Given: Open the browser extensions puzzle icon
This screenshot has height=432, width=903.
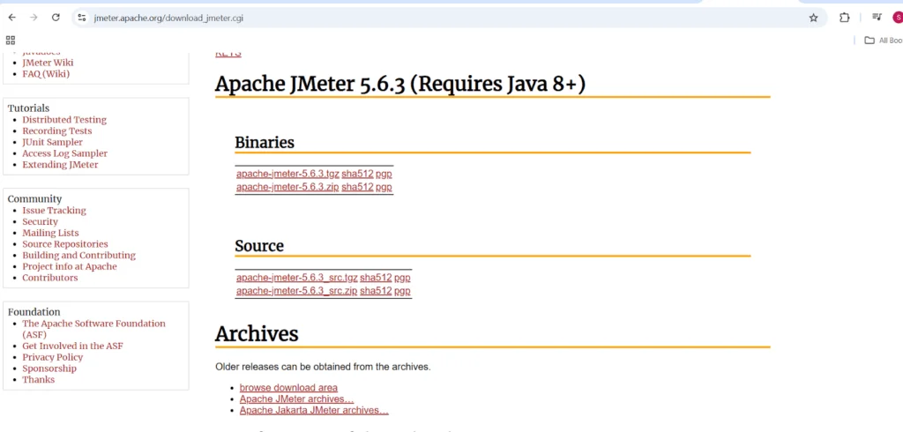Looking at the screenshot, I should coord(844,18).
